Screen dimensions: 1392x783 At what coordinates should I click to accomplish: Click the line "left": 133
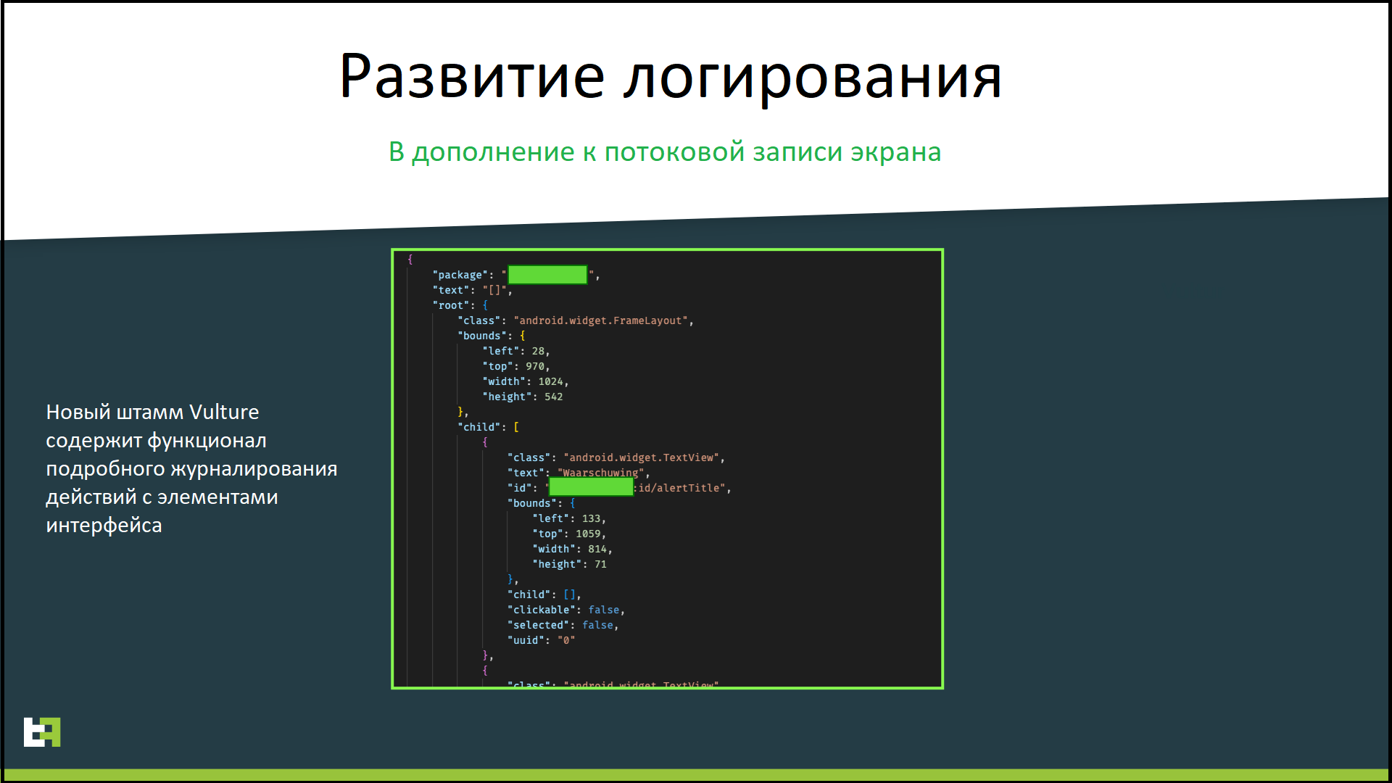click(x=569, y=518)
